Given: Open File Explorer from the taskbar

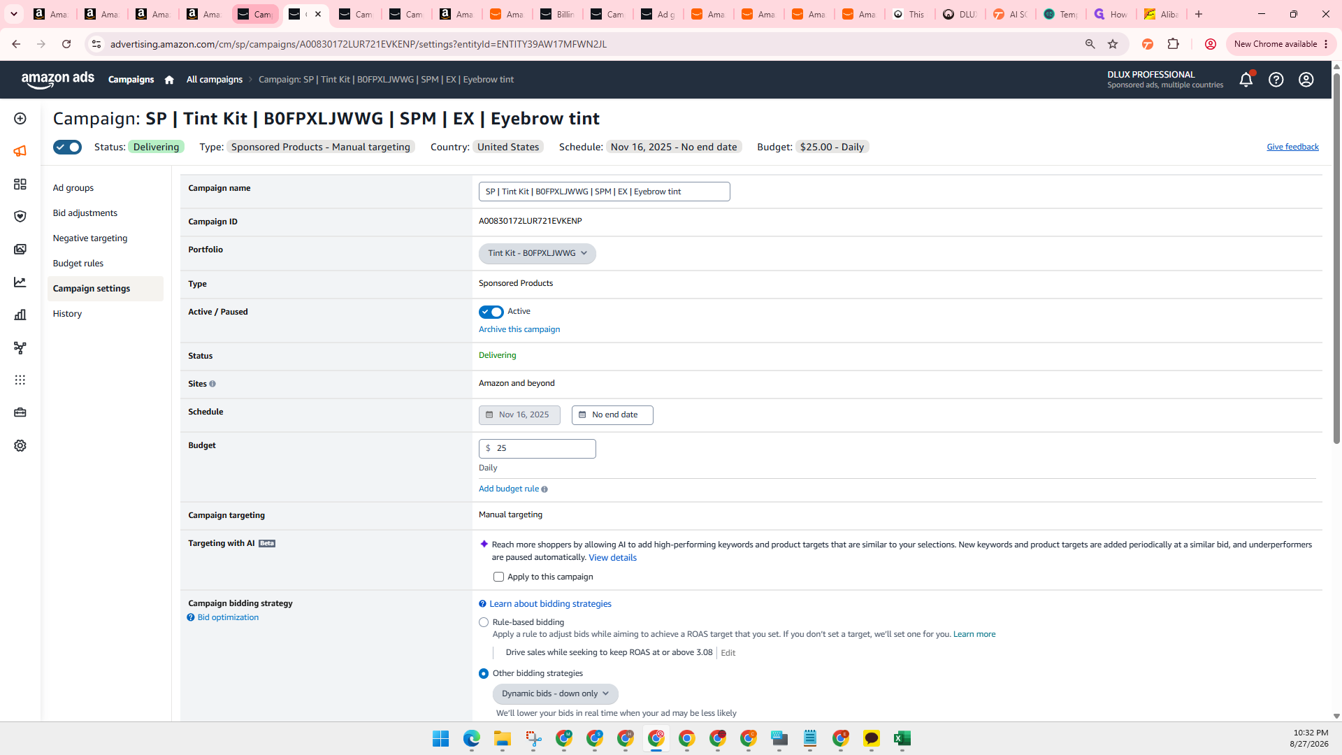Looking at the screenshot, I should pos(503,738).
